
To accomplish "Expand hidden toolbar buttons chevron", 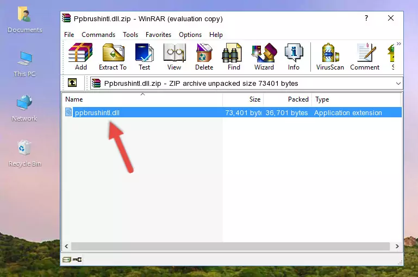I will [398, 43].
